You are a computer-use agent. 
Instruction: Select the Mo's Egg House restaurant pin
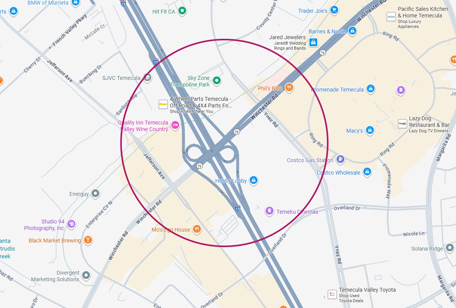[197, 229]
